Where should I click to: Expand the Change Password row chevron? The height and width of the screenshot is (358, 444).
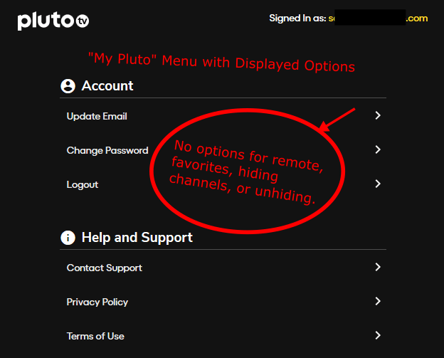(378, 149)
